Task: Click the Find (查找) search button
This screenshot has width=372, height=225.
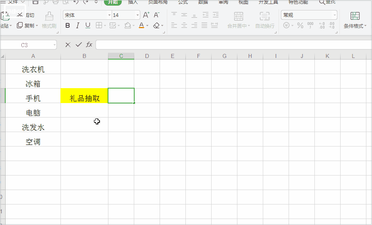Action: 327,2
